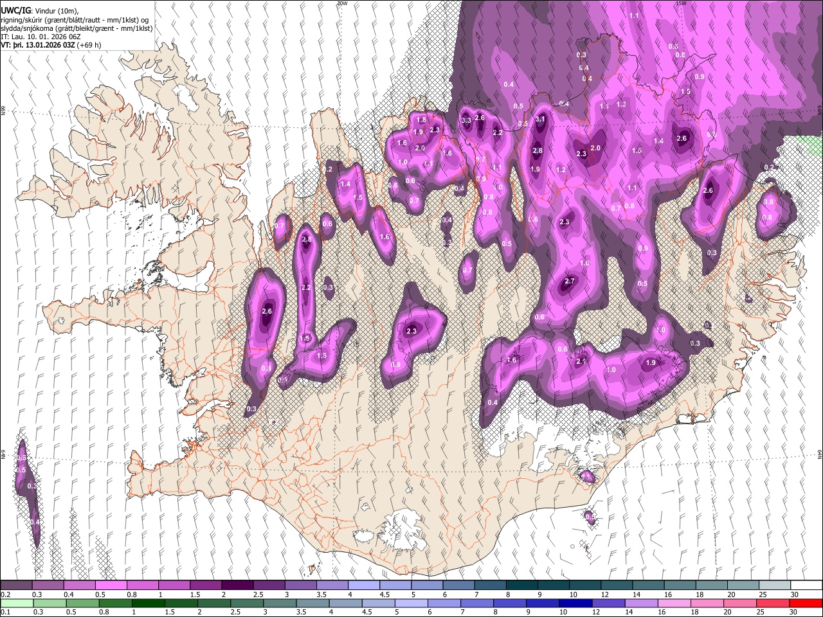This screenshot has width=823, height=617.
Task: Click the 3.3 precipitation value on map
Action: coord(466,120)
